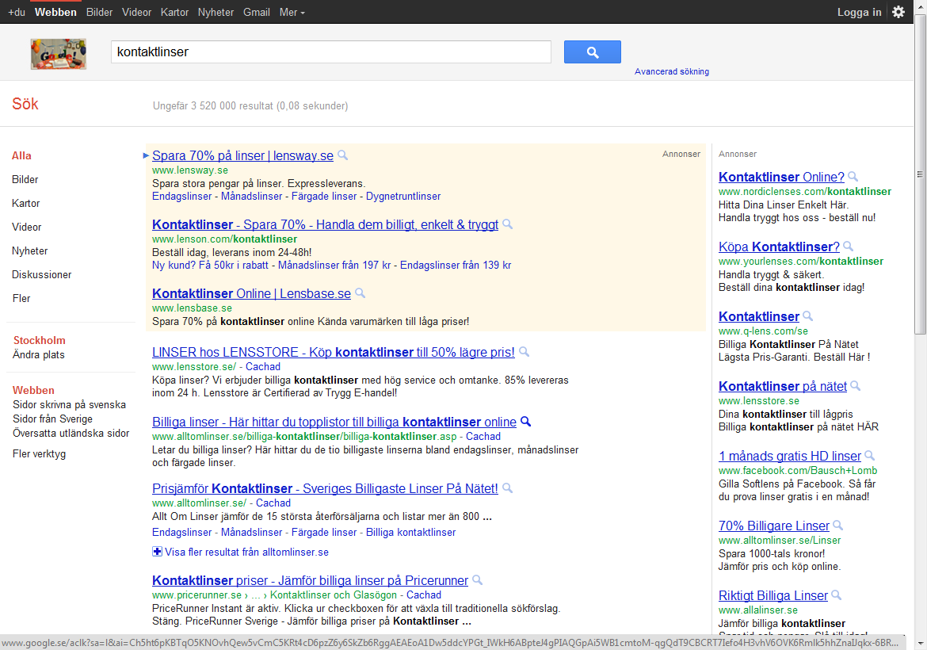Preview magnifier next to 'Kontaktlinser Online | Lensbase.se'
The height and width of the screenshot is (650, 927).
(360, 293)
